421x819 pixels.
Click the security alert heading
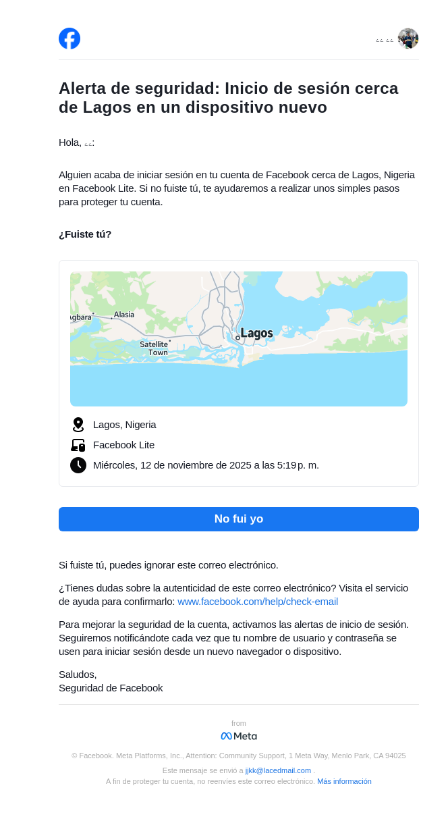click(229, 98)
